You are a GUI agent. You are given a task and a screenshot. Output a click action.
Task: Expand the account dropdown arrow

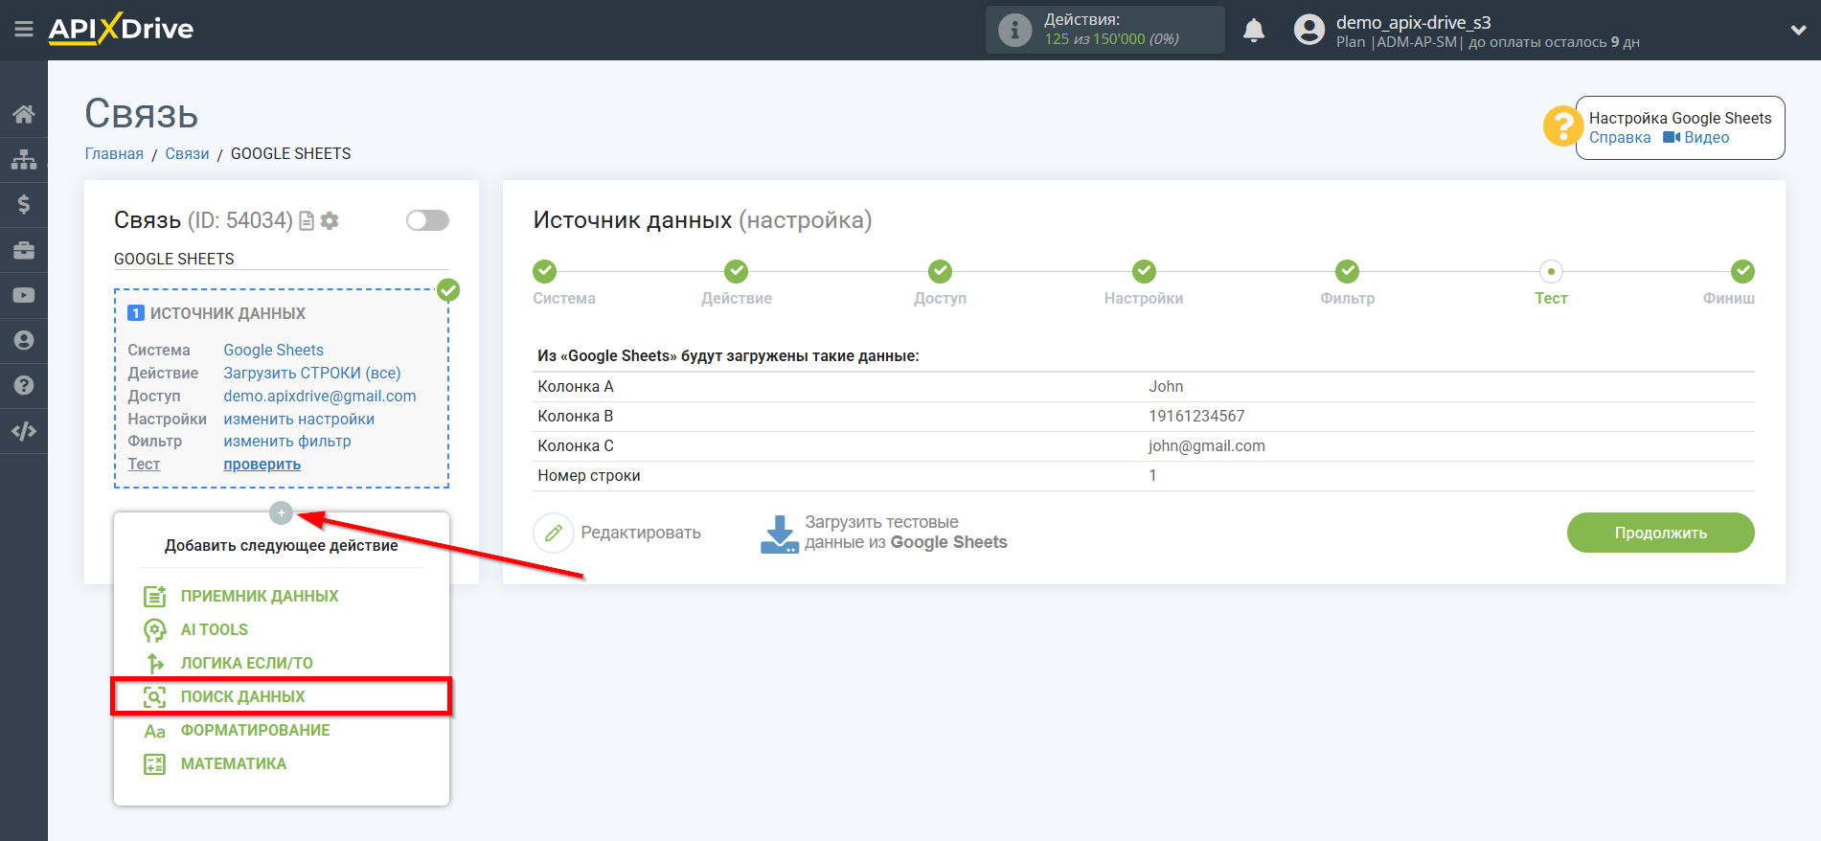click(x=1798, y=30)
